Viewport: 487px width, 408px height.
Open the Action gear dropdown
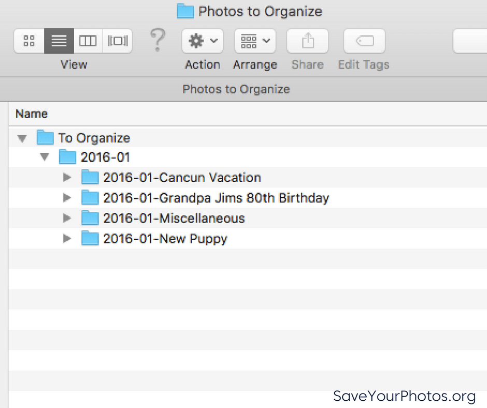click(x=202, y=41)
